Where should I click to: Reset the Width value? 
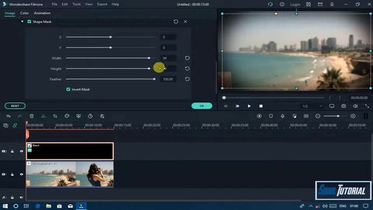click(187, 58)
